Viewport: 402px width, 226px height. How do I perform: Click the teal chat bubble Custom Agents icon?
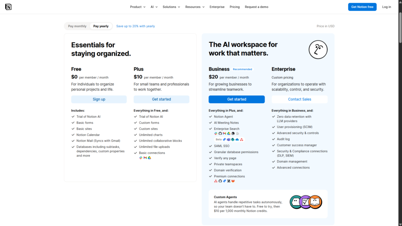(x=296, y=202)
